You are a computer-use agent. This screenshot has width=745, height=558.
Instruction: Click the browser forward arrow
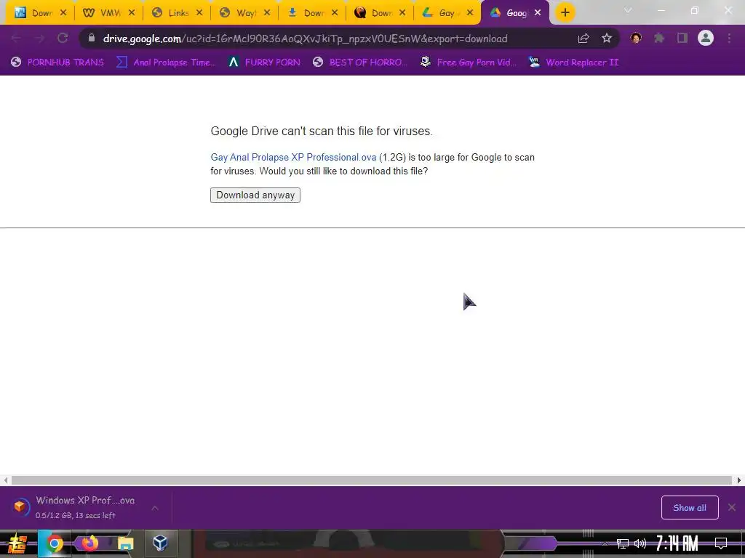pyautogui.click(x=39, y=39)
